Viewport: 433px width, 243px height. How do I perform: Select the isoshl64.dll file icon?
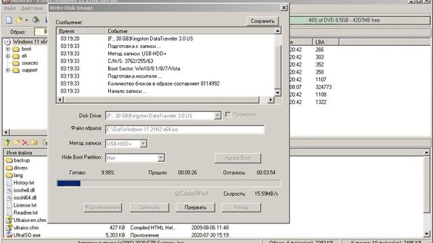click(x=9, y=198)
